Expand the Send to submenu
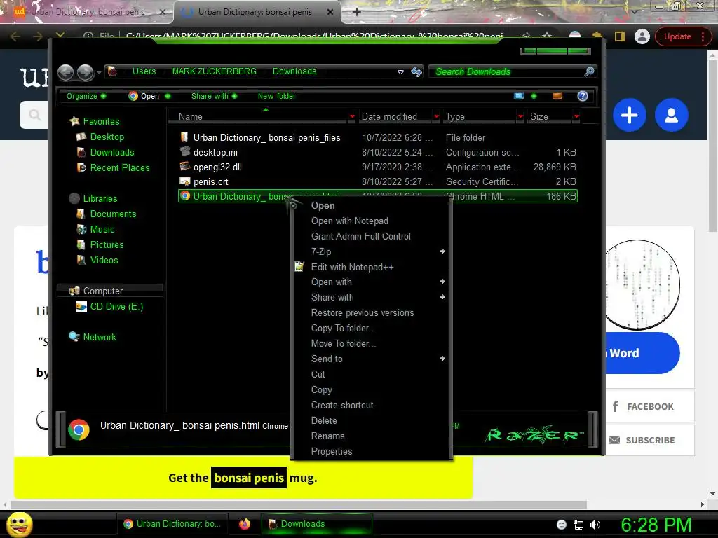The width and height of the screenshot is (718, 538). coord(372,359)
